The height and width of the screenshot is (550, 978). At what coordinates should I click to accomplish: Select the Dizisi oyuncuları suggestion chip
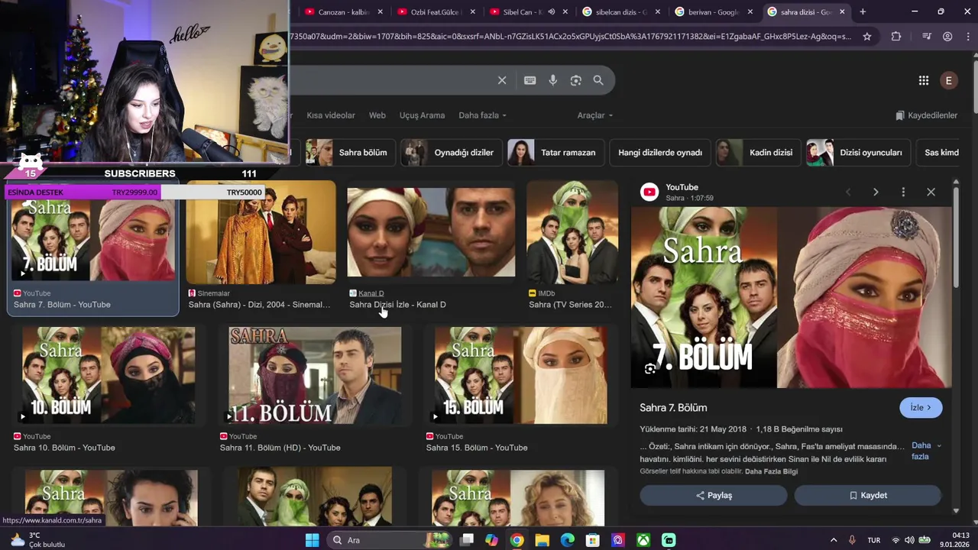[858, 152]
